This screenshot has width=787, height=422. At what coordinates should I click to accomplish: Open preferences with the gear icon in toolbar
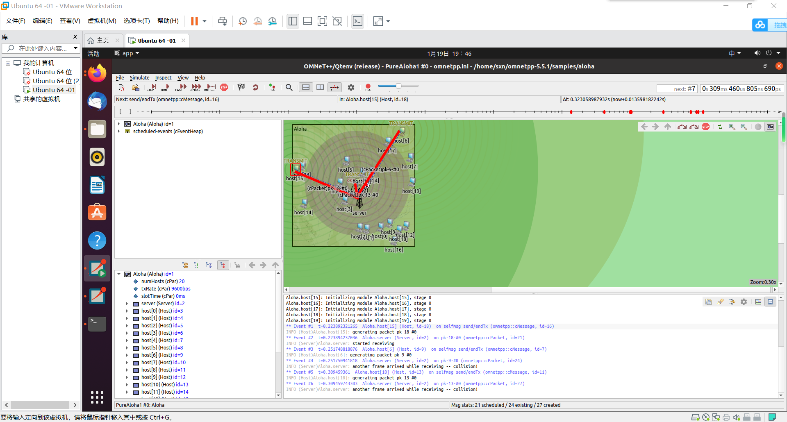click(x=351, y=87)
